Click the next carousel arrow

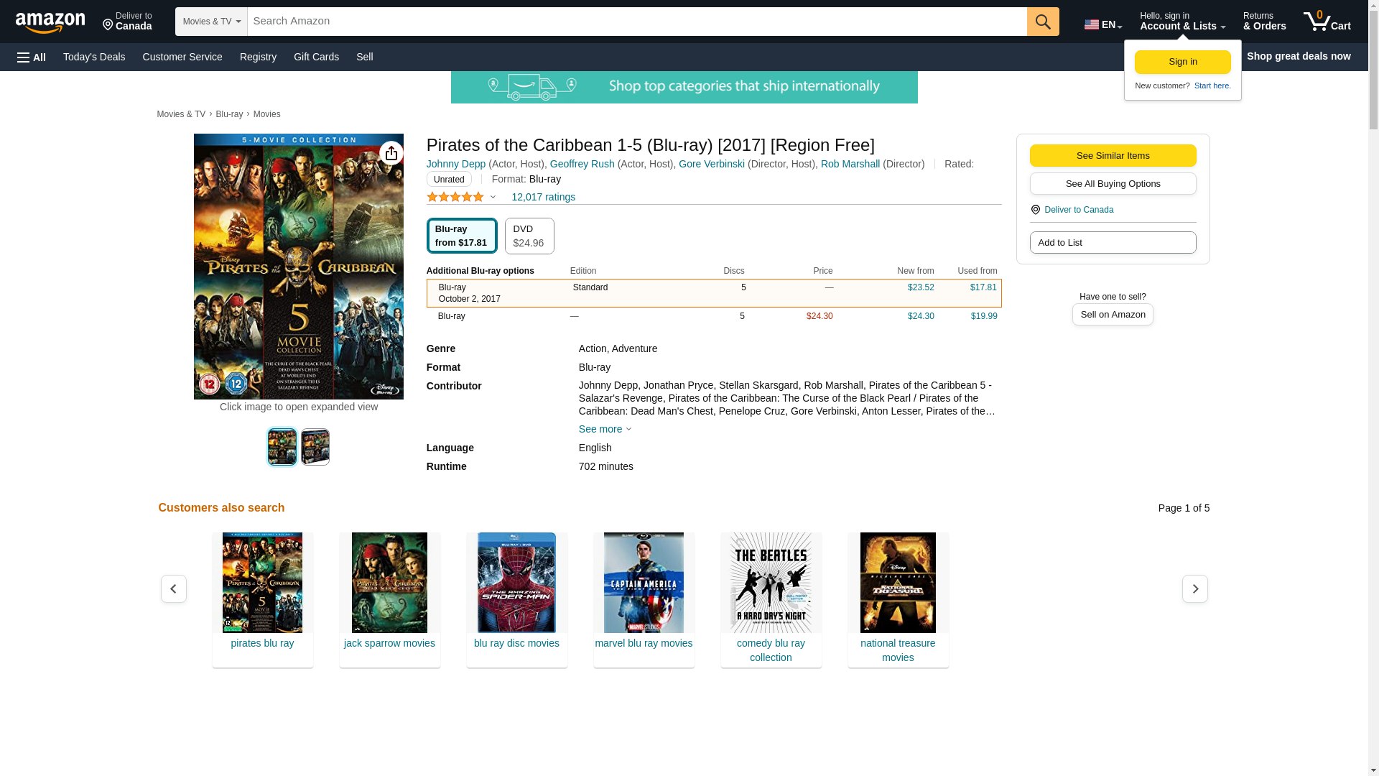pos(1194,589)
